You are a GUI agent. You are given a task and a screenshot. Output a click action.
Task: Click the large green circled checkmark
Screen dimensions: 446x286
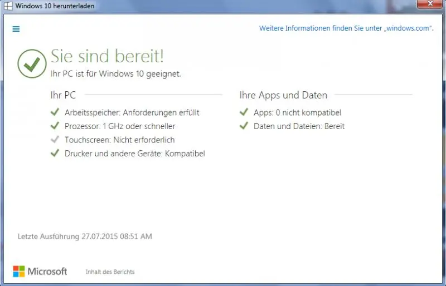pos(32,63)
